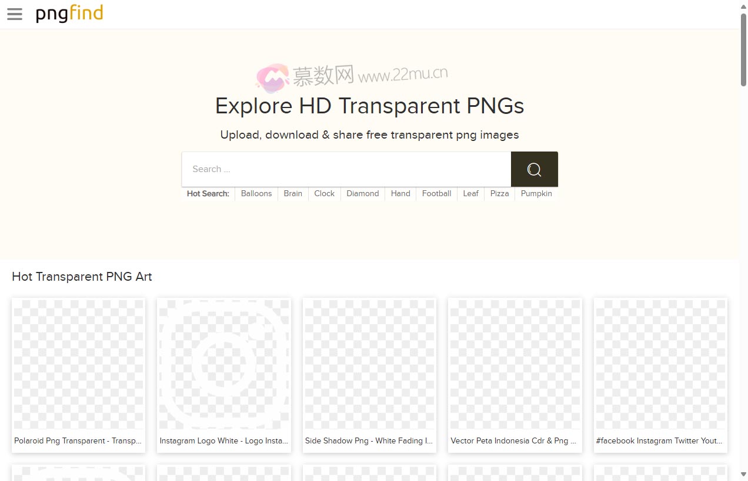The width and height of the screenshot is (748, 481).
Task: Click inside the Search input field
Action: [346, 169]
